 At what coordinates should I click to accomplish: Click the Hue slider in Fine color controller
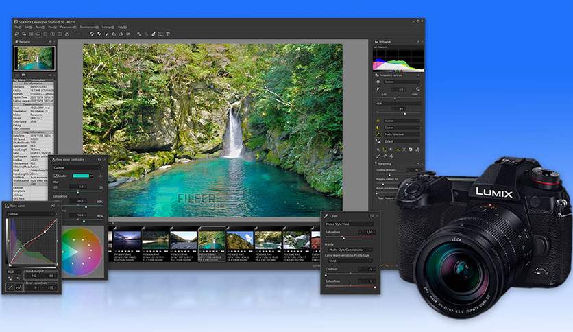(78, 191)
